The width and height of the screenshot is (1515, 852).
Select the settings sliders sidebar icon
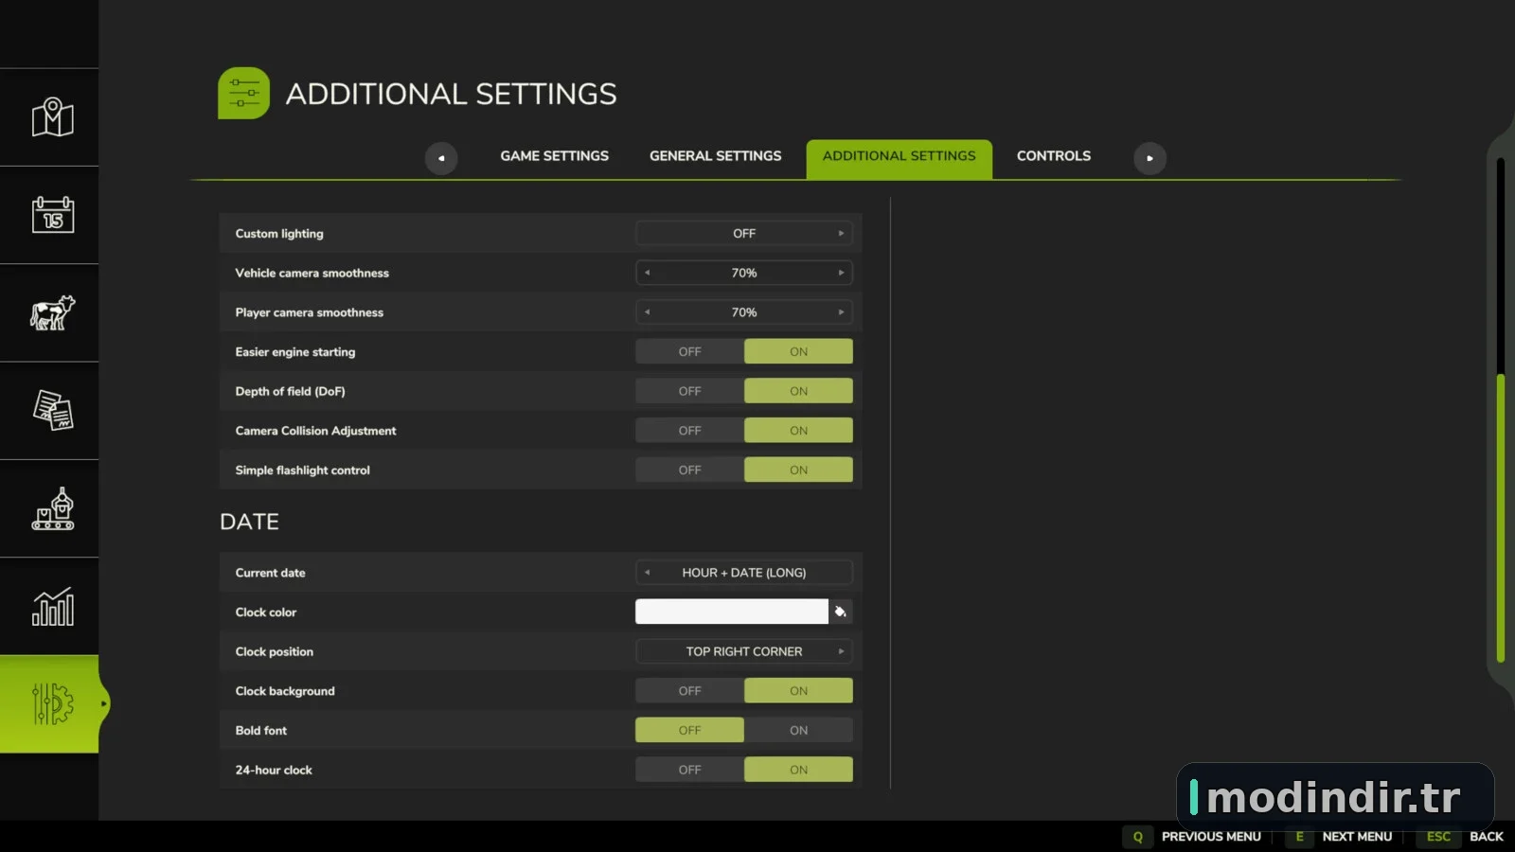(x=52, y=704)
